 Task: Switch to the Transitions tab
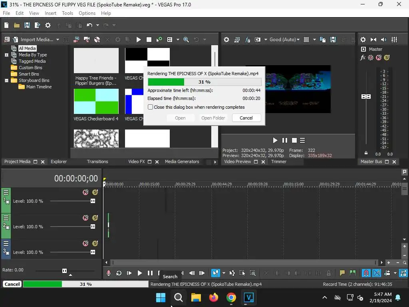point(97,161)
